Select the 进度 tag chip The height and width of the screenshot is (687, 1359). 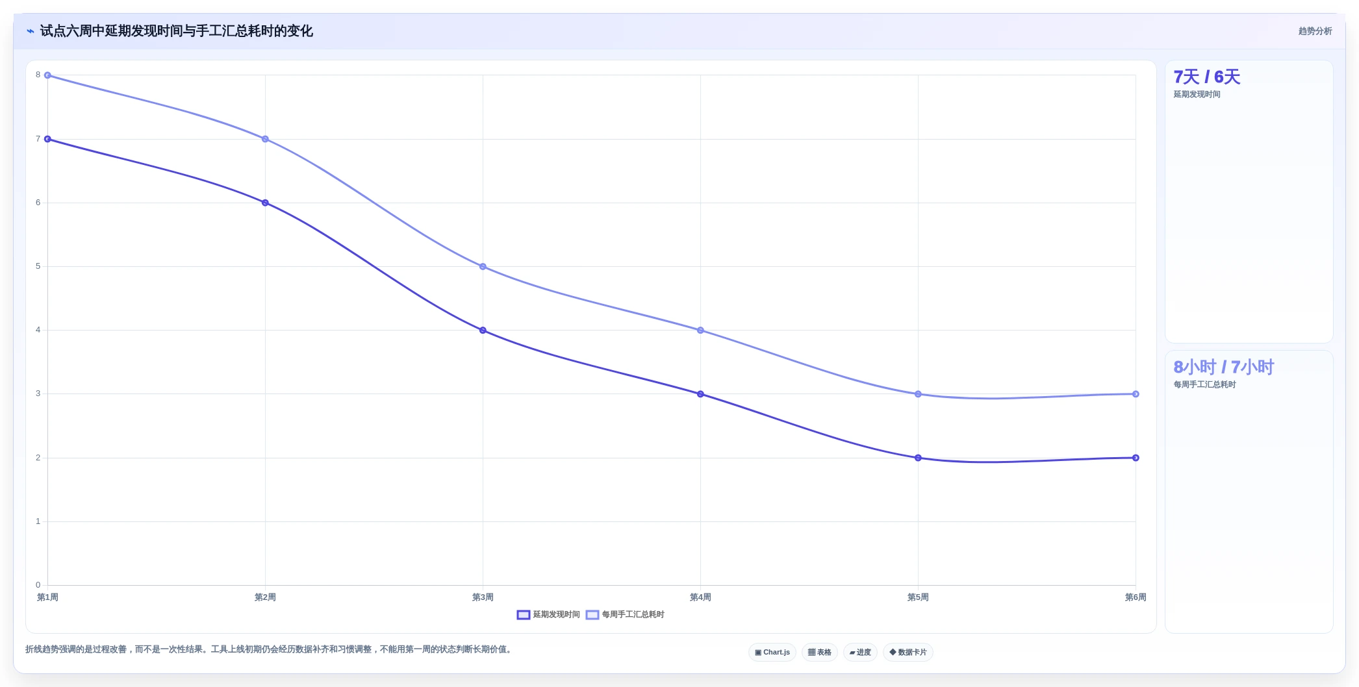click(860, 653)
